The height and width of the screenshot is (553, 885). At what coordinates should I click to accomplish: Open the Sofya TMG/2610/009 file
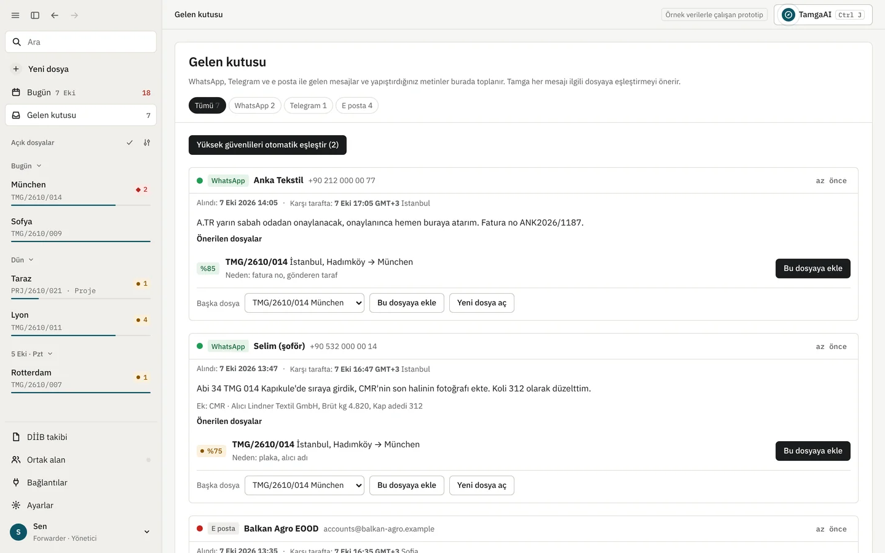[81, 227]
